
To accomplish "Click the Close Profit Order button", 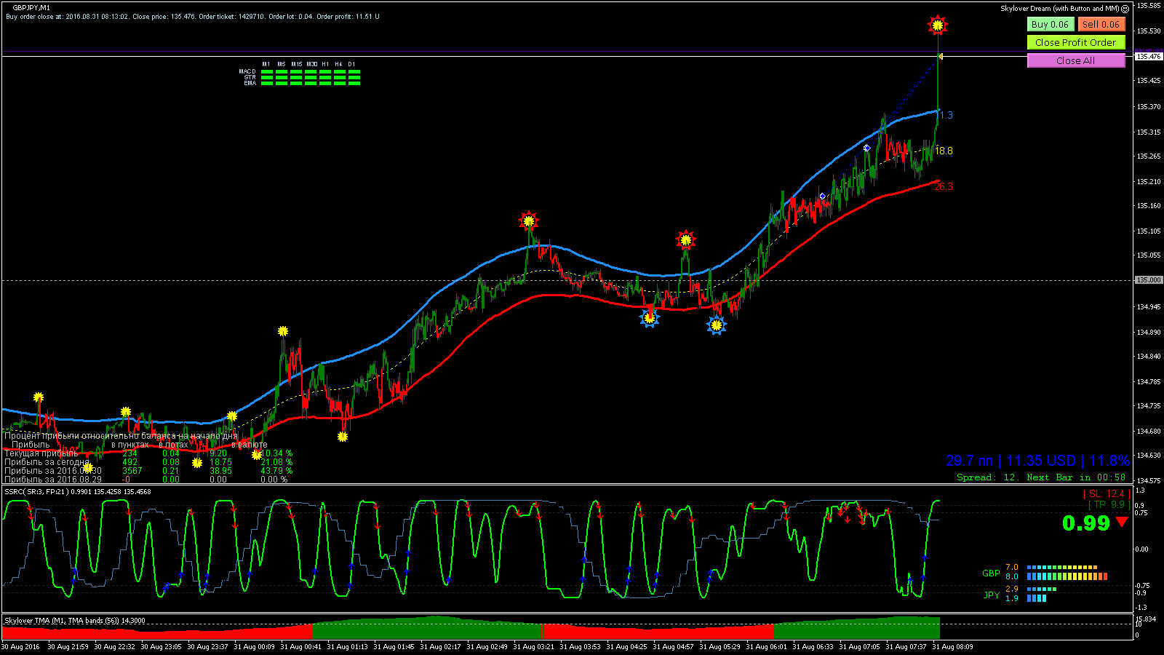I will 1076,42.
